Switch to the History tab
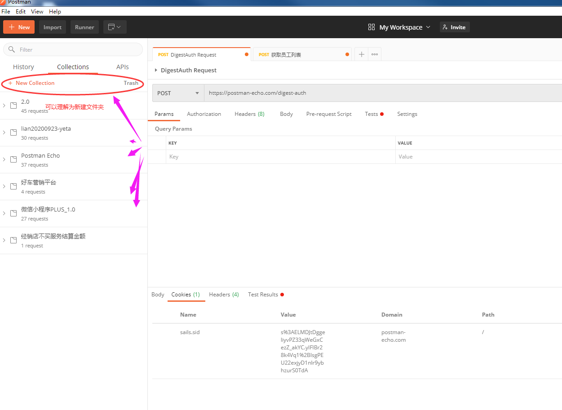 pos(23,67)
